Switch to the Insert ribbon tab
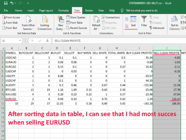Viewport: 186px width, 140px height. coord(31,10)
